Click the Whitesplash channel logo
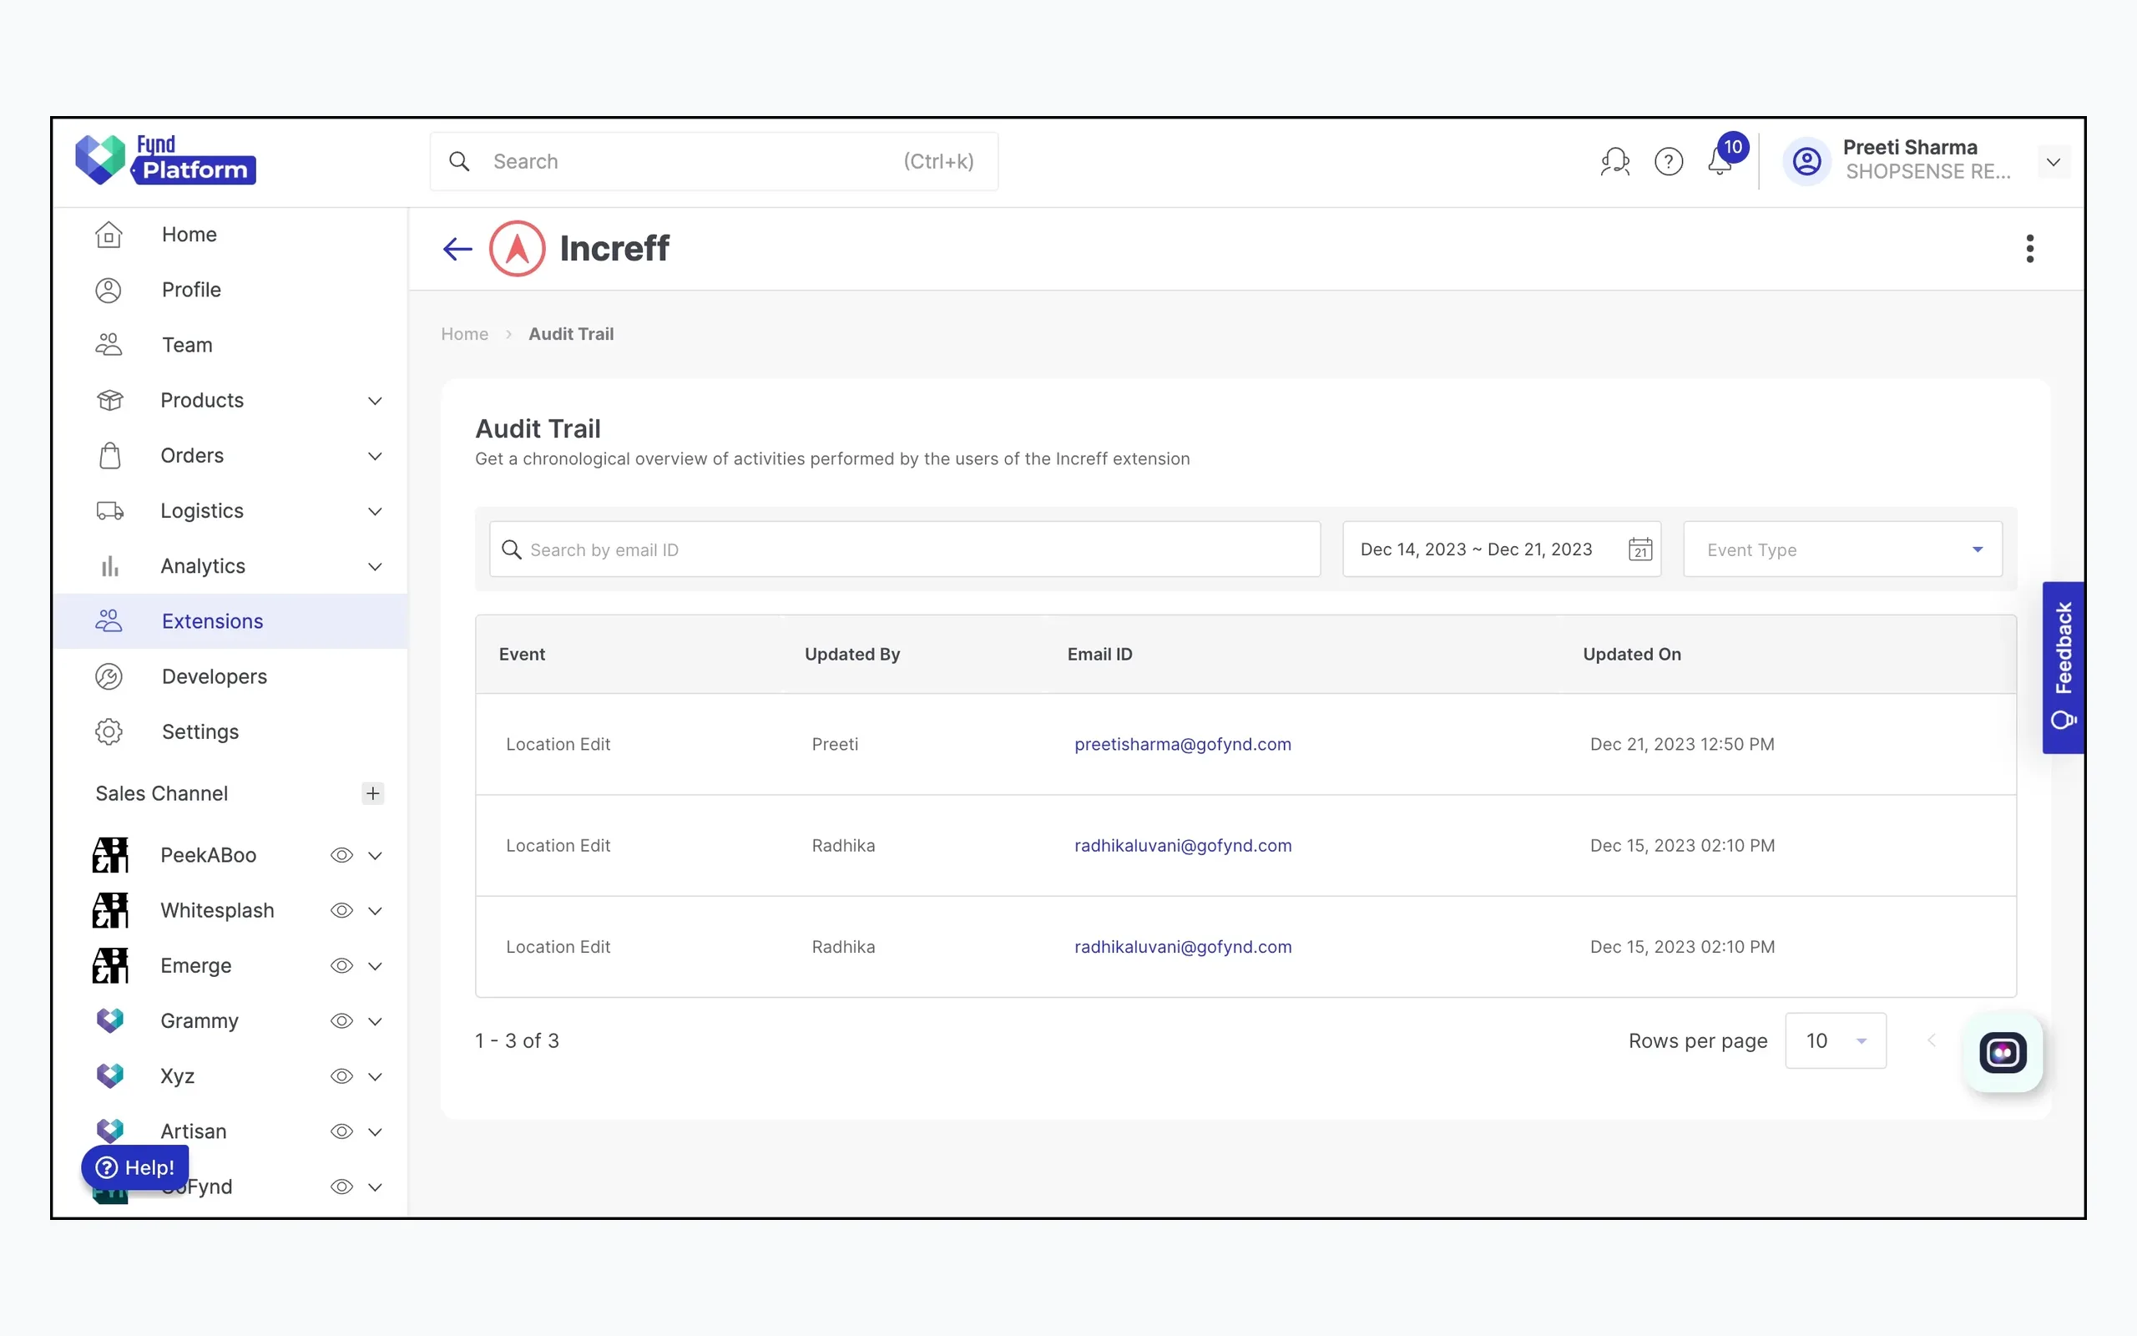The height and width of the screenshot is (1336, 2137). [110, 911]
